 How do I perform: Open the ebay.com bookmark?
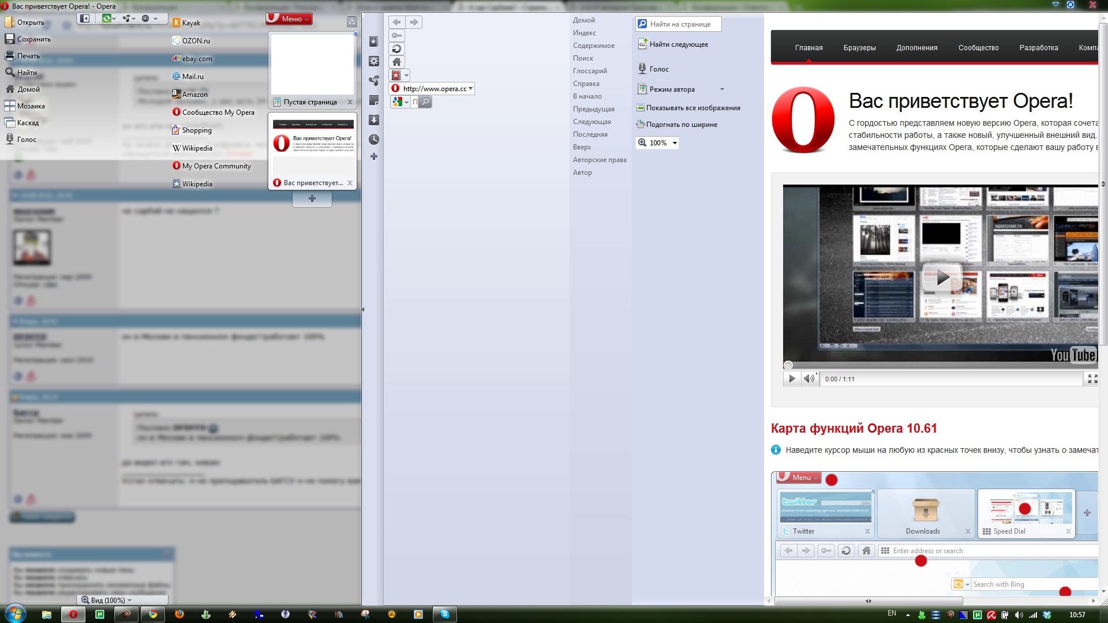pos(192,59)
